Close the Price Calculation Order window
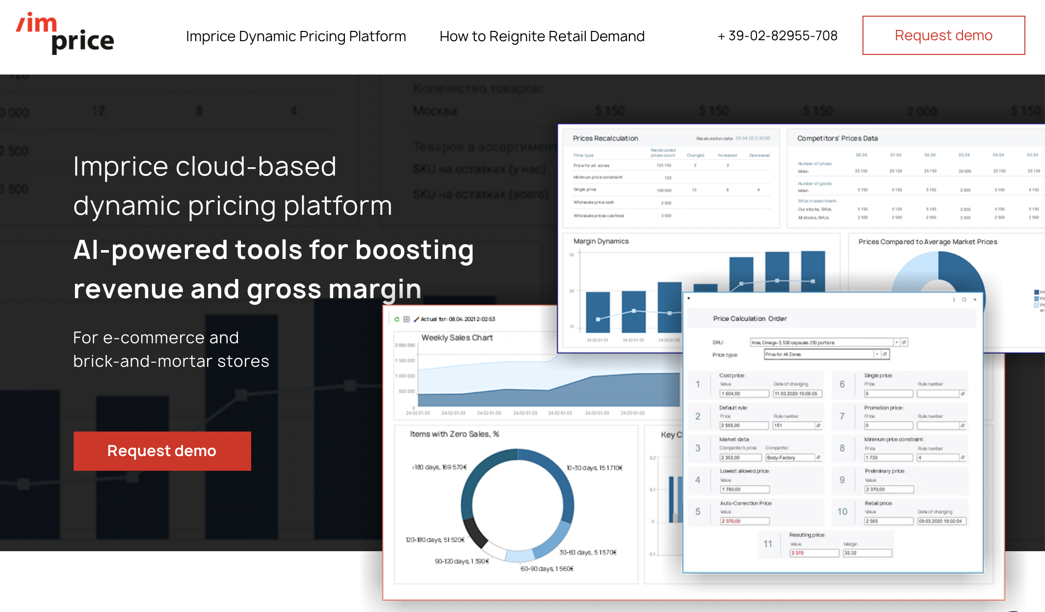Image resolution: width=1045 pixels, height=612 pixels. point(975,299)
